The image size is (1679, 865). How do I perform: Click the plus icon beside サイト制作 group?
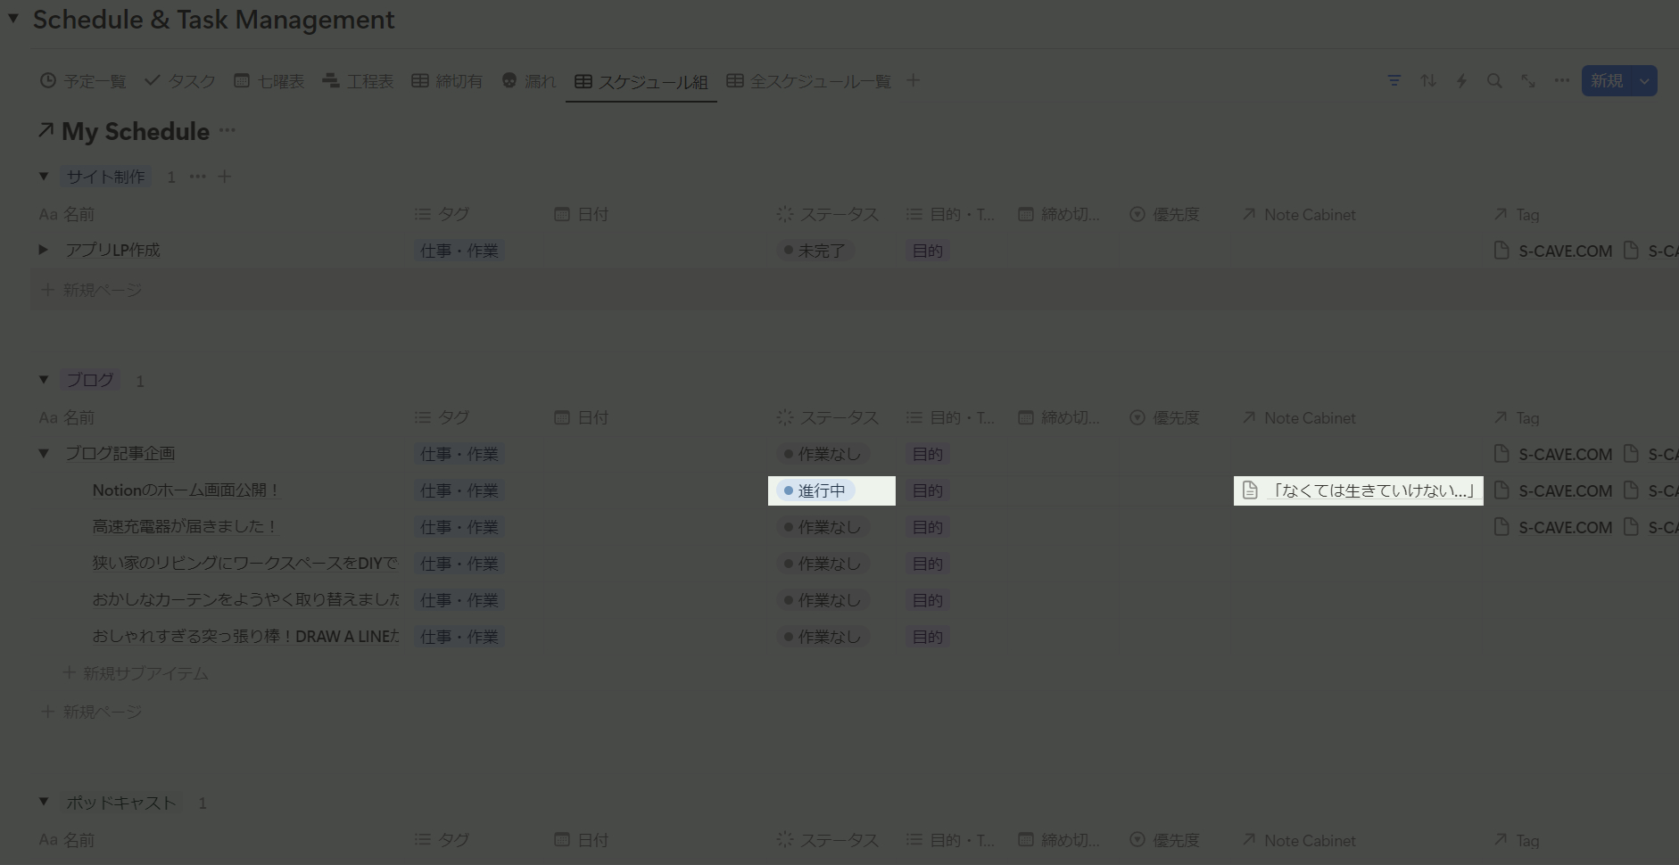[224, 177]
